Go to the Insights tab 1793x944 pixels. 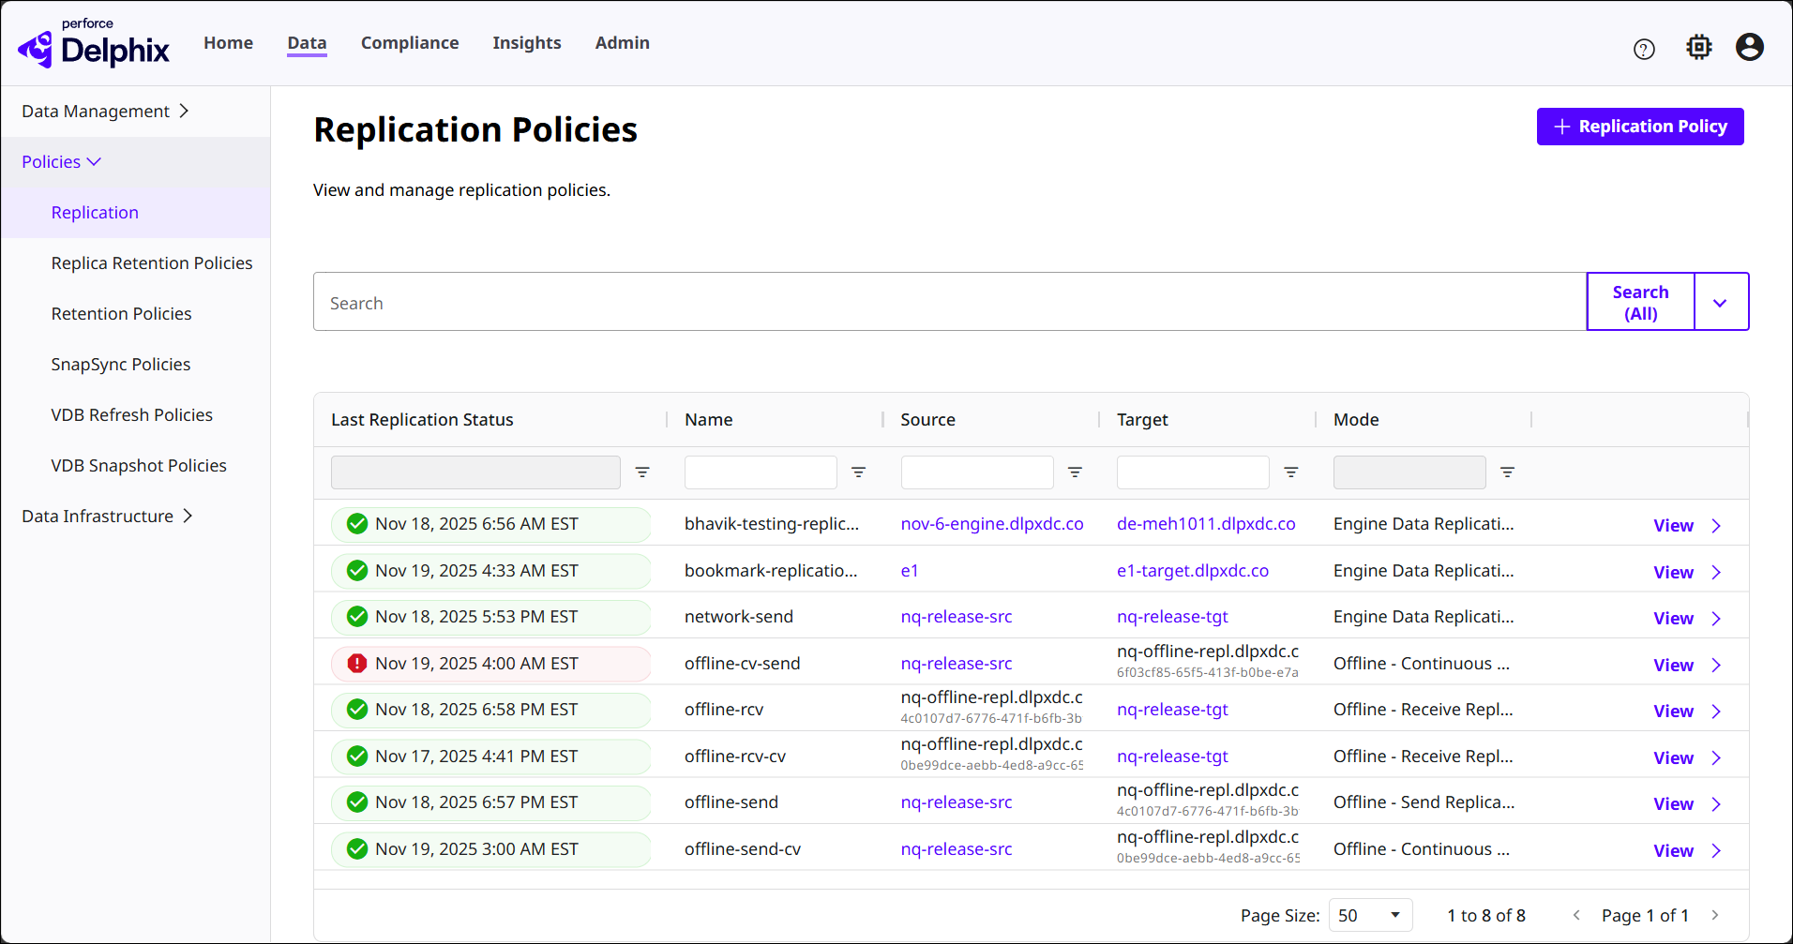click(526, 43)
